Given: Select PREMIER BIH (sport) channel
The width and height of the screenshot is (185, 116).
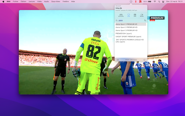Looking at the screenshot, I should (131, 34).
